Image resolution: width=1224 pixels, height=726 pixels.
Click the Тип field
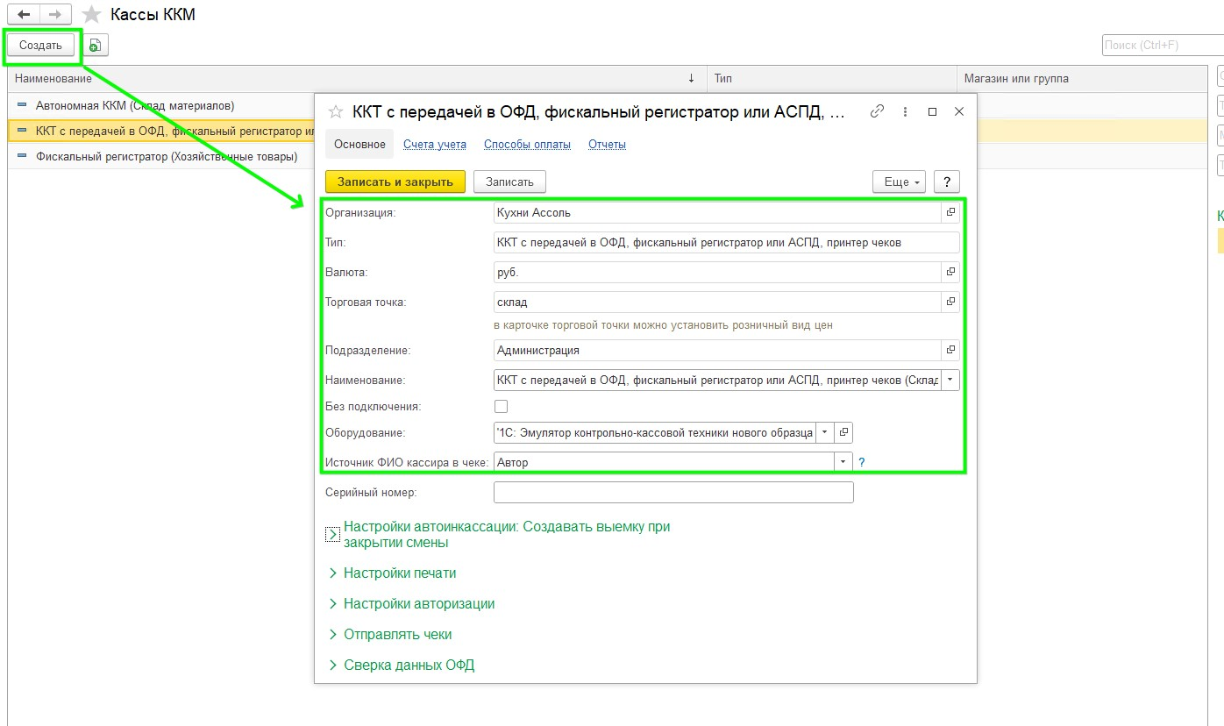[x=727, y=243]
